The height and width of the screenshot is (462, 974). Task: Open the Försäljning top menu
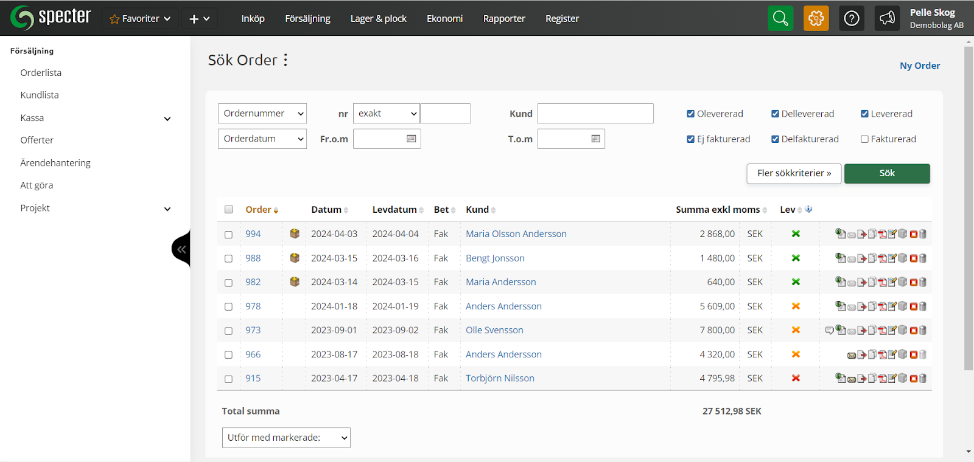tap(307, 18)
